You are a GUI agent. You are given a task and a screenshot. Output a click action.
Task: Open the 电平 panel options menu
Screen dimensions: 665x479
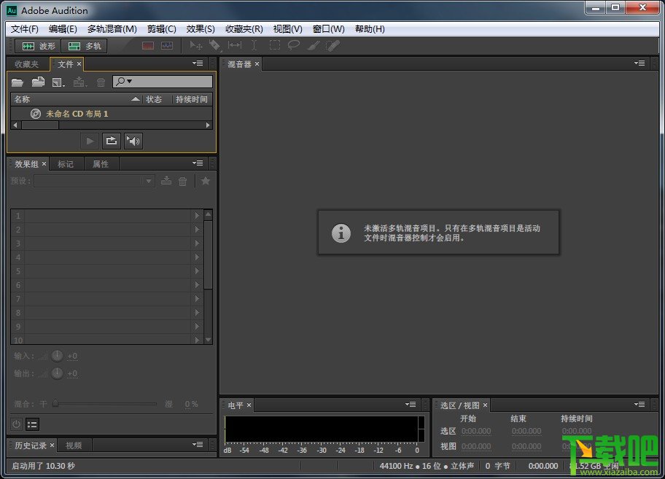coord(411,405)
